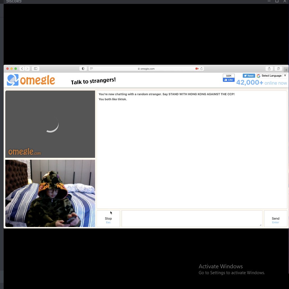Click the Tweet button
This screenshot has height=289, width=289.
click(249, 76)
